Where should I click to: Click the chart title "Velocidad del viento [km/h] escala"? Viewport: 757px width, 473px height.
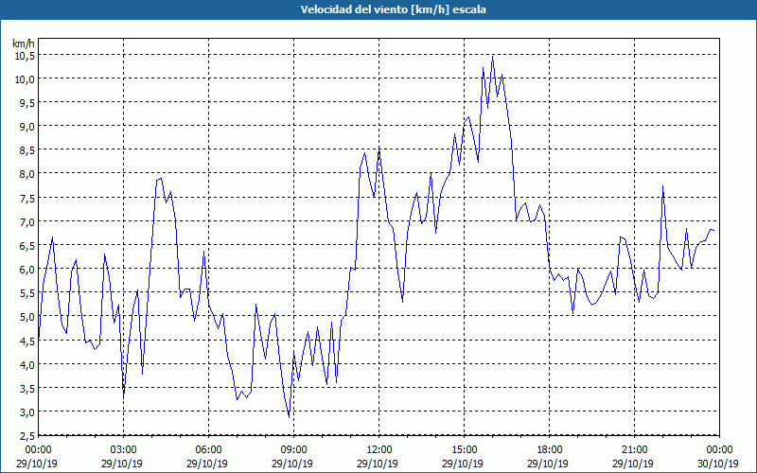[393, 9]
